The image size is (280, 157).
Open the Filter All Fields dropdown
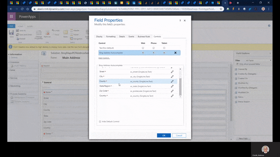[x=258, y=60]
